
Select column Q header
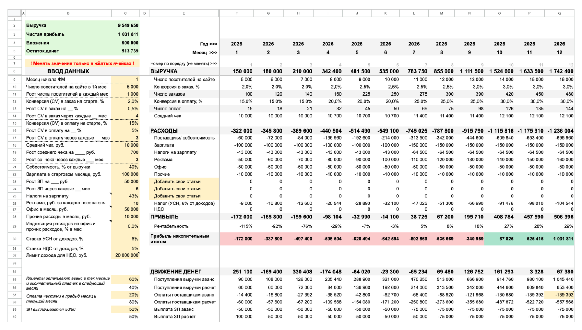click(559, 13)
